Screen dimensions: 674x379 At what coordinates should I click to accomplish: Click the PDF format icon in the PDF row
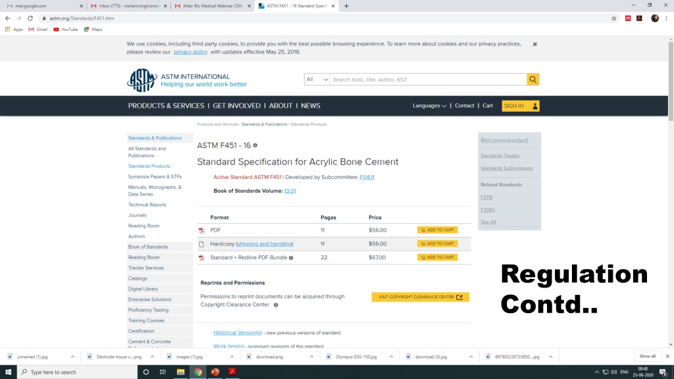pos(201,230)
